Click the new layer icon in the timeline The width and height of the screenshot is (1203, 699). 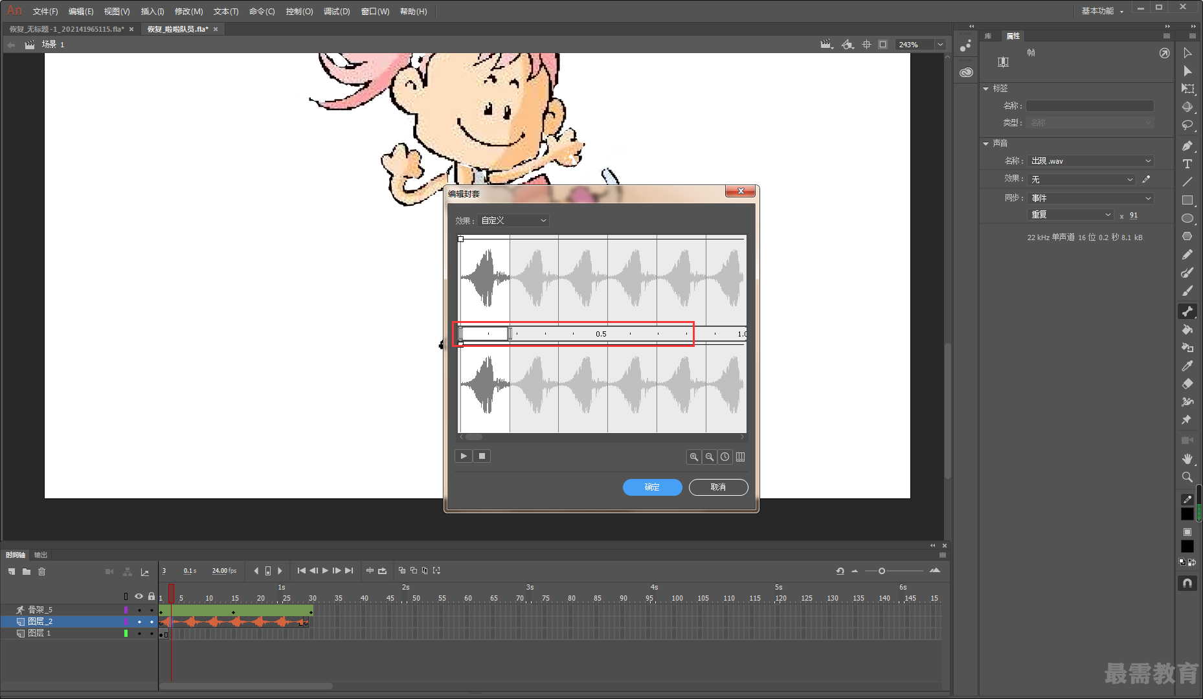tap(12, 571)
